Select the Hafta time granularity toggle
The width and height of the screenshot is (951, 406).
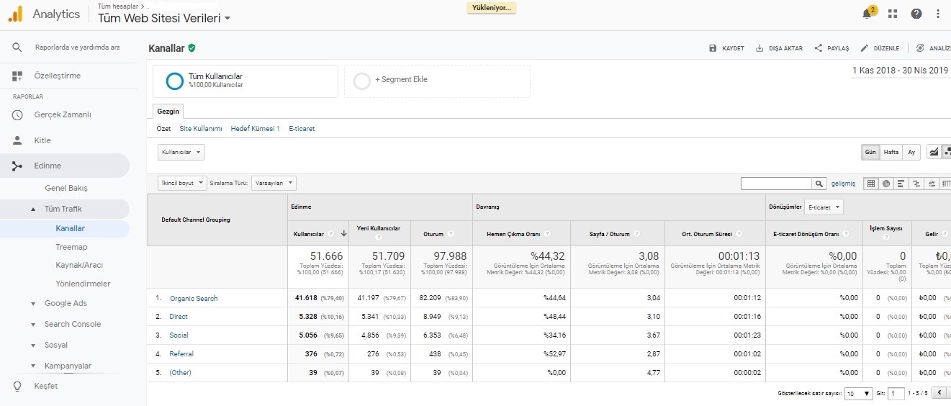(891, 152)
